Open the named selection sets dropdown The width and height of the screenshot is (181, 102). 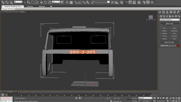tap(102, 2)
